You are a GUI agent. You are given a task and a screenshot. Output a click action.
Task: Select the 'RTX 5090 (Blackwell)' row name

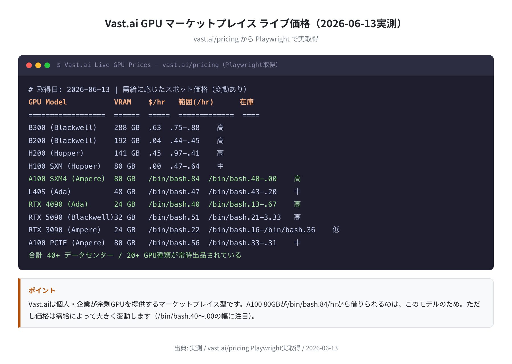(71, 217)
